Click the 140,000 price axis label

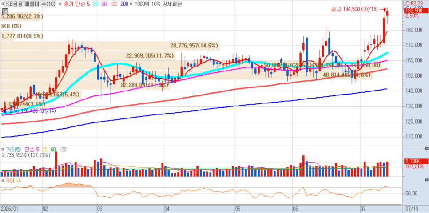414,91
